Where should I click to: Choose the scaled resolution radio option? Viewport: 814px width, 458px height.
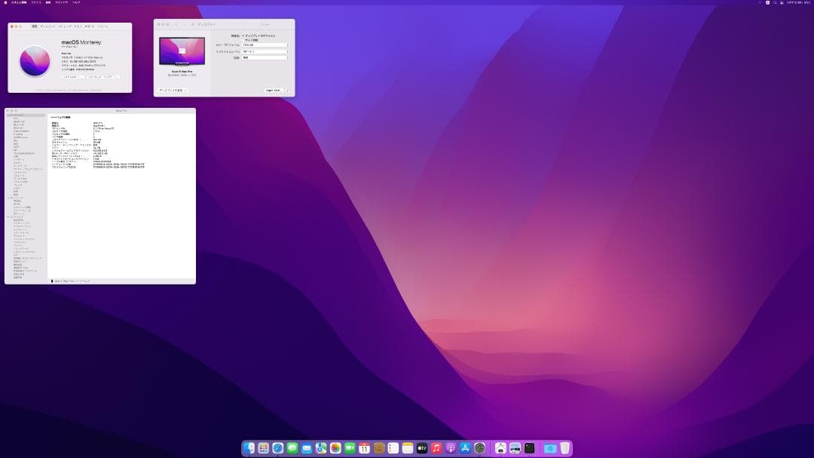click(x=243, y=39)
